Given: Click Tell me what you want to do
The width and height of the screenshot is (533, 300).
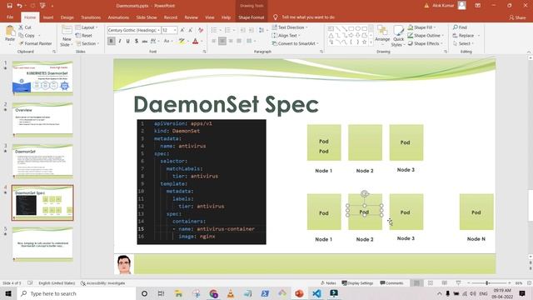Looking at the screenshot, I should pyautogui.click(x=308, y=17).
